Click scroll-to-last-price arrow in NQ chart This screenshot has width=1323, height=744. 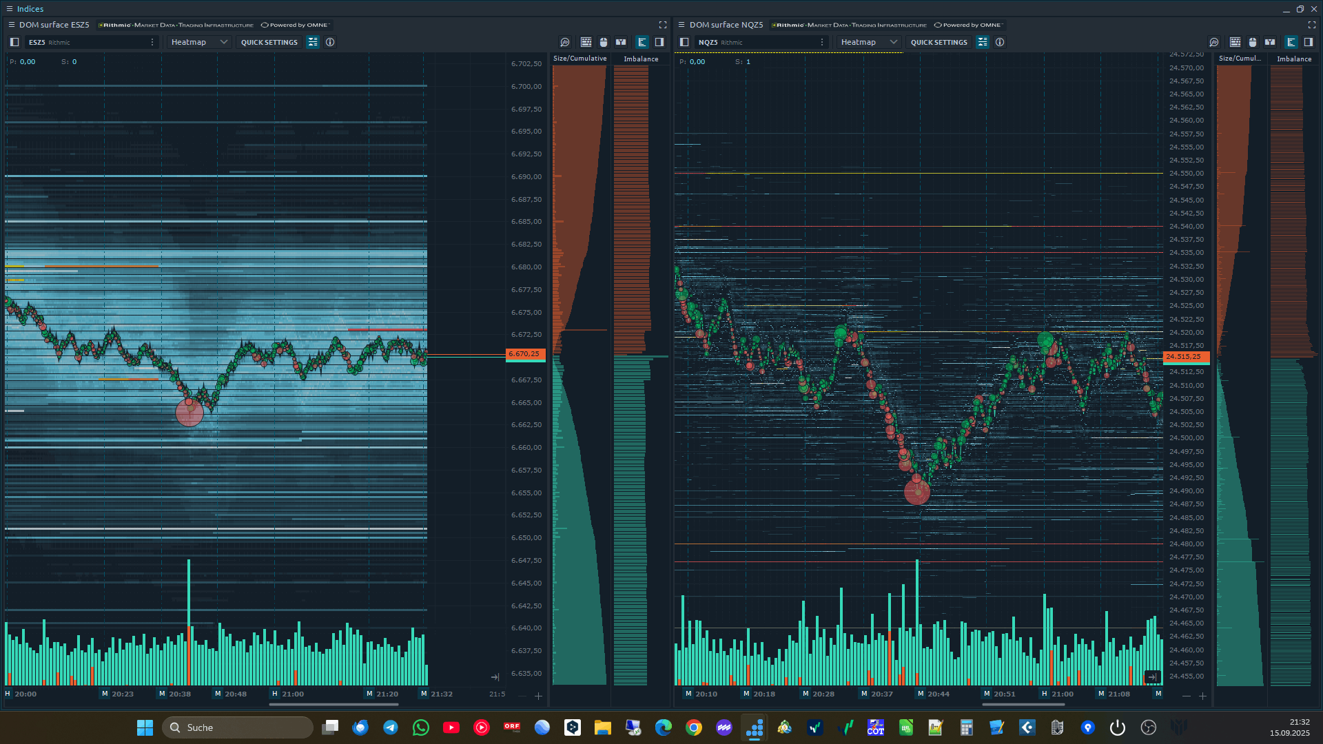pyautogui.click(x=1152, y=677)
